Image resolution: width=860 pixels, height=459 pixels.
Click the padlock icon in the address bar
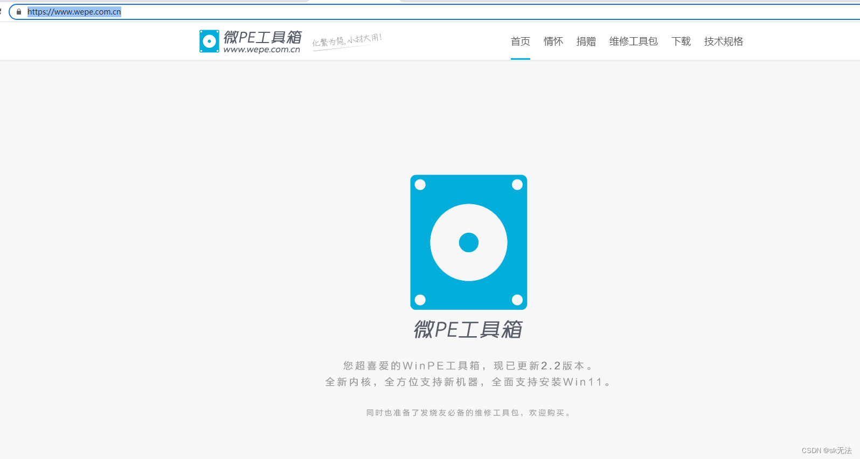coord(19,12)
